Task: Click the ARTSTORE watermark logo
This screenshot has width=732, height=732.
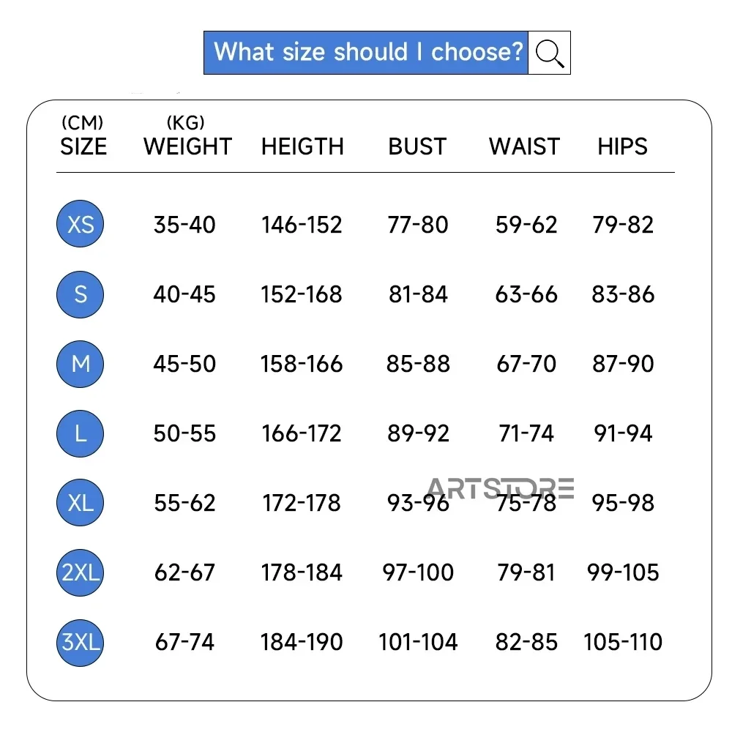Action: [x=501, y=488]
